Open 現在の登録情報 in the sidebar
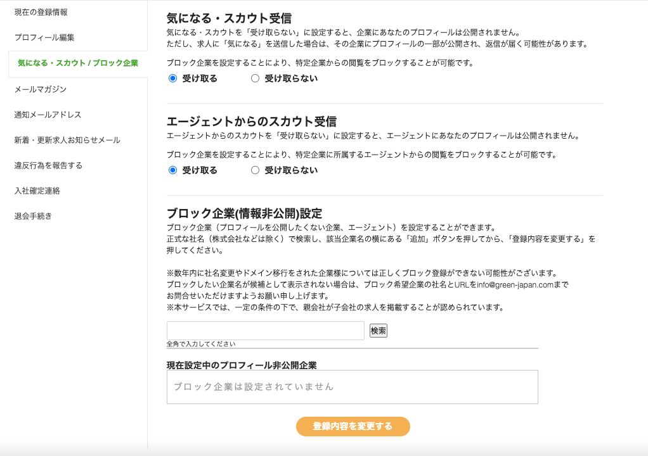 coord(41,12)
